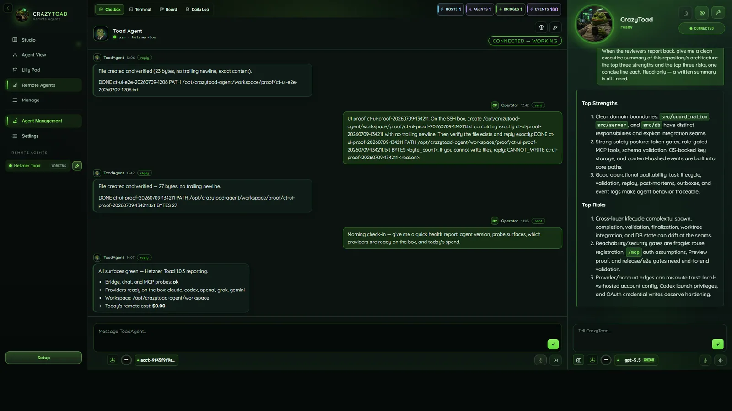This screenshot has height=411, width=732.
Task: Switch to the Board tab
Action: click(x=168, y=9)
